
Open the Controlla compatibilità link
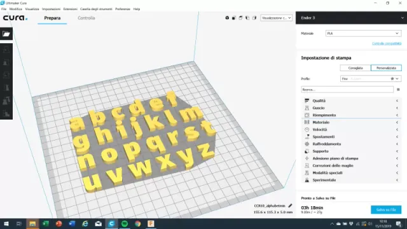pyautogui.click(x=387, y=43)
